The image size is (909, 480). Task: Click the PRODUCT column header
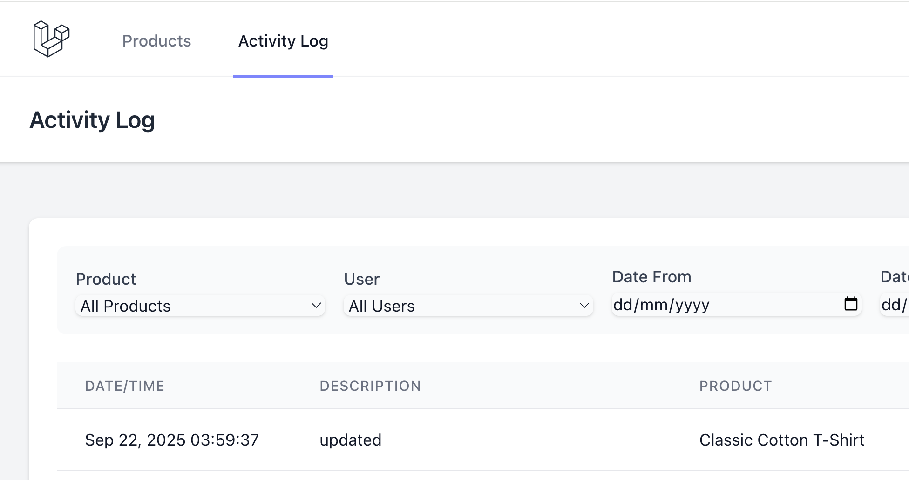pyautogui.click(x=736, y=386)
